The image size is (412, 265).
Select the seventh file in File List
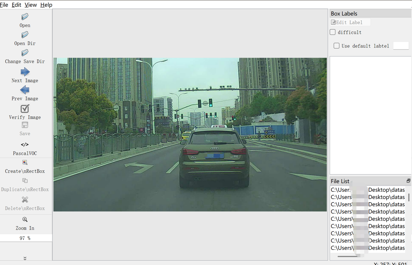click(x=368, y=233)
